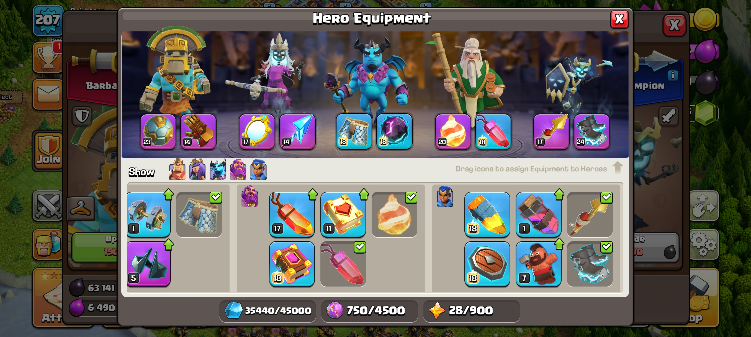Select the level 17 mirror equipment slot

[x=257, y=131]
